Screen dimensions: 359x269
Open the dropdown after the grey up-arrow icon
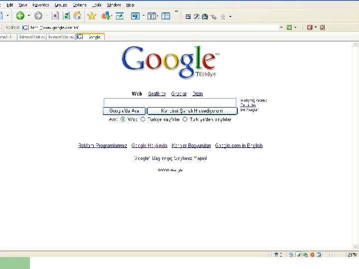click(230, 16)
